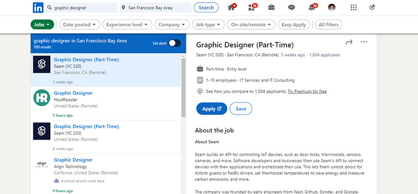
Task: Open Notifications bell with 16 badge
Action: point(312,7)
